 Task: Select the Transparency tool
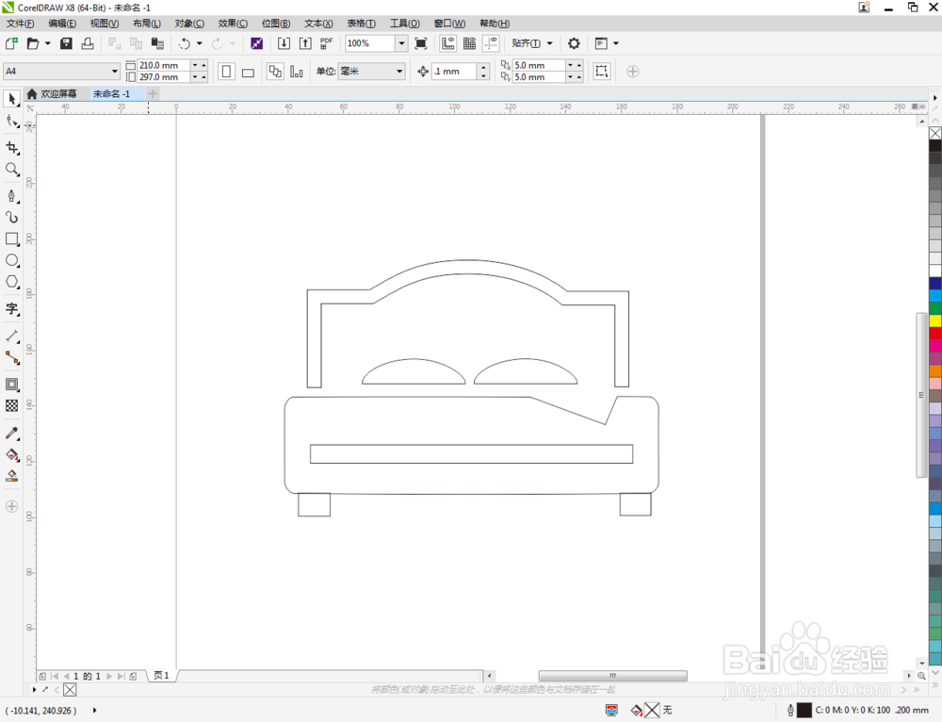click(12, 406)
